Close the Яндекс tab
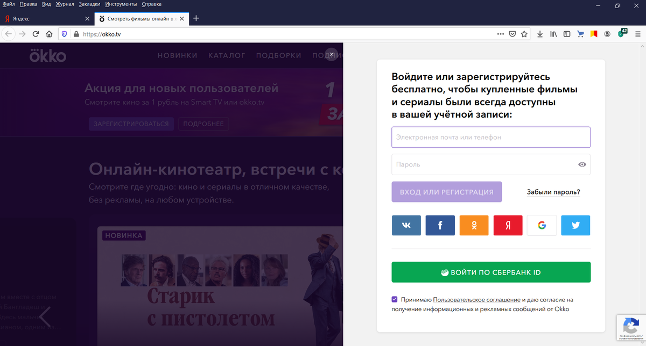Viewport: 646px width, 346px height. click(88, 18)
